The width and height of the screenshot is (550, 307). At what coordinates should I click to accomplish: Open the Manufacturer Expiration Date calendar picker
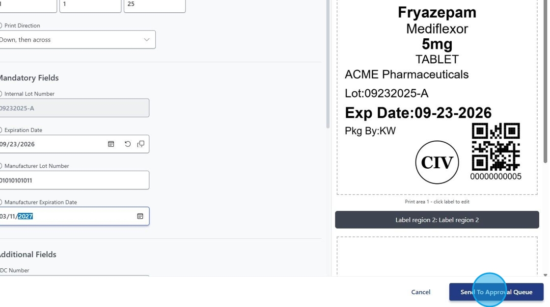pos(140,216)
